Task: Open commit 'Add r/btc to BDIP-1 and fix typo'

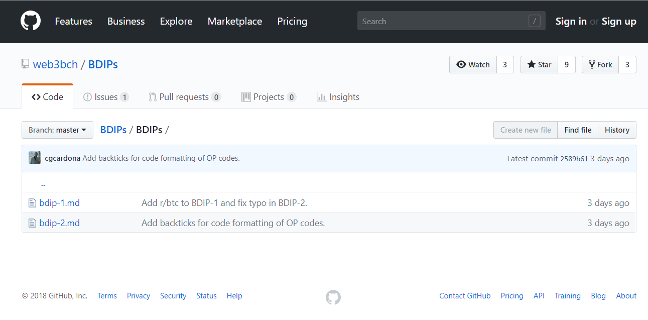Action: 224,203
